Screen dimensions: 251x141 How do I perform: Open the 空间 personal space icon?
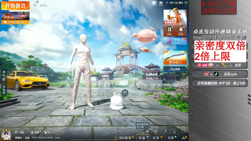point(35,132)
